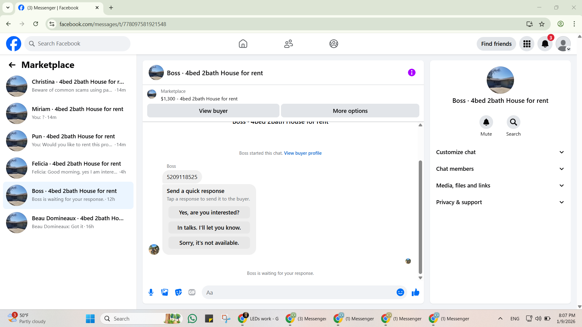Select the Boss conversation in list
This screenshot has height=327, width=582.
tap(68, 195)
